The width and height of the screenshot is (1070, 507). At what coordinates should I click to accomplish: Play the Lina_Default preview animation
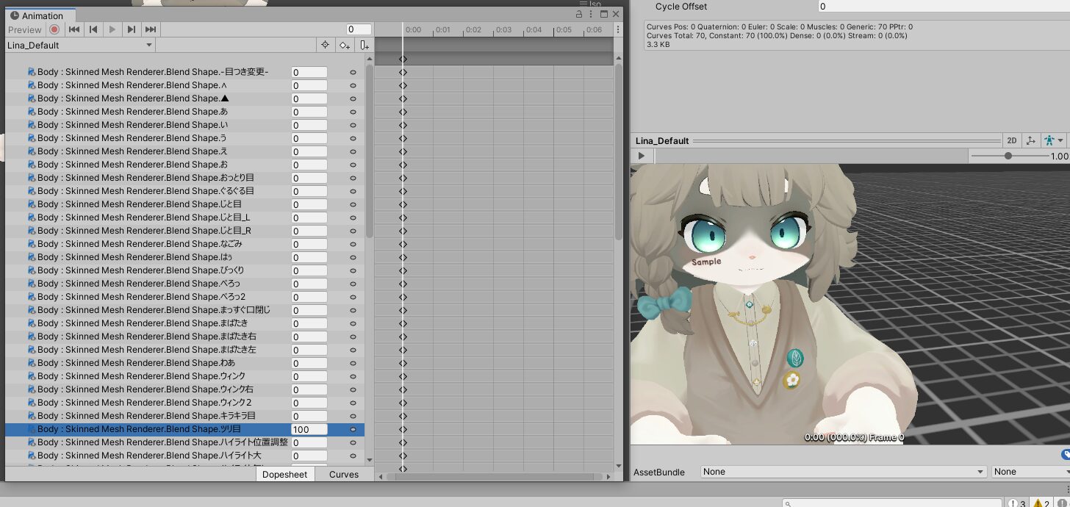click(639, 155)
